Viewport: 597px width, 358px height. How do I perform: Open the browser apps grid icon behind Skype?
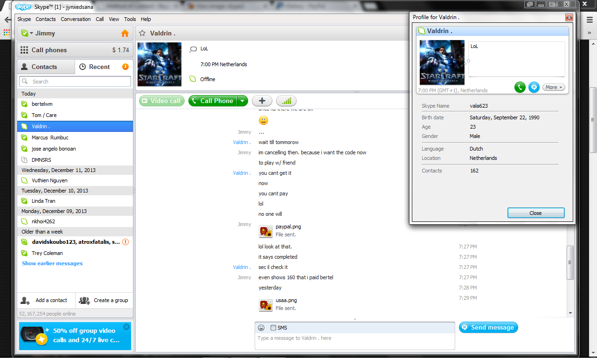7,33
